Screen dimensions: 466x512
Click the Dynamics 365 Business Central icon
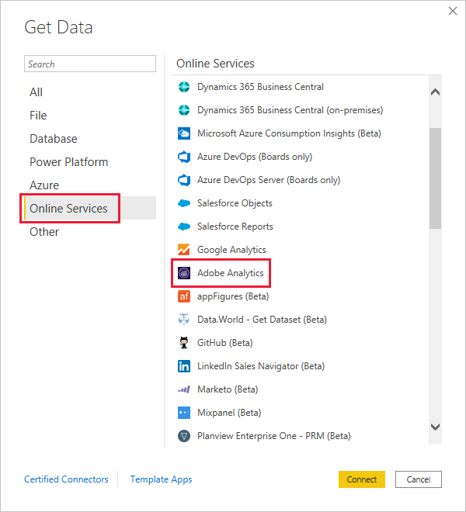184,87
